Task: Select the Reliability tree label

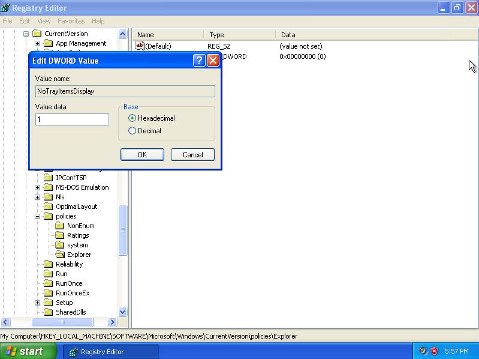Action: (70, 264)
